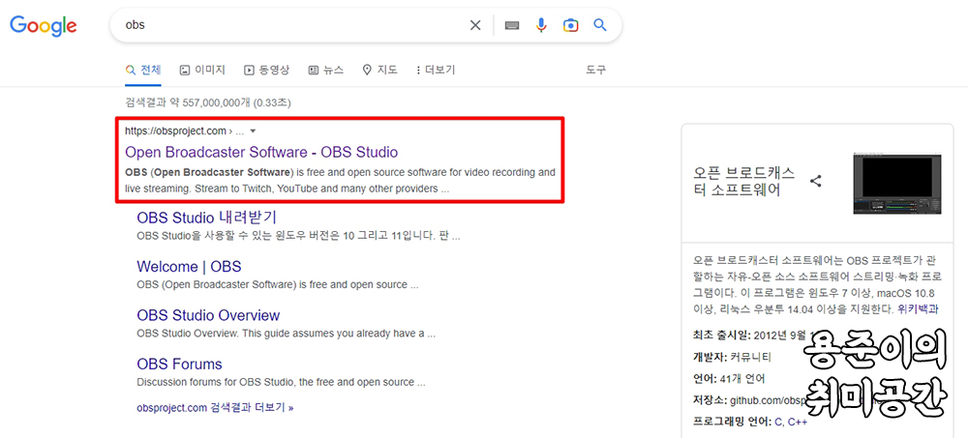Image resolution: width=968 pixels, height=438 pixels.
Task: Expand dropdown arrow next to obsproject.com URL
Action: (253, 131)
